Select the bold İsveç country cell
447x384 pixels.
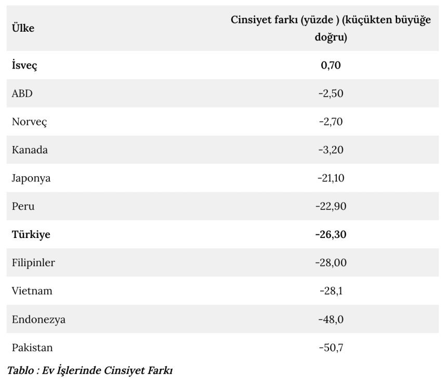(x=24, y=65)
